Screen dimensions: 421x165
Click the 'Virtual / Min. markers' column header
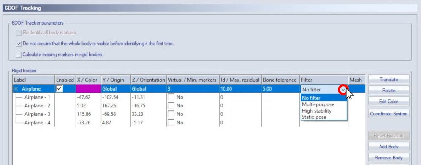point(193,80)
